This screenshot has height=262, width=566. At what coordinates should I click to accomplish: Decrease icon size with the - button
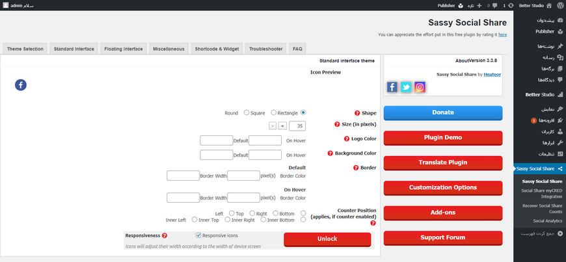[273, 125]
